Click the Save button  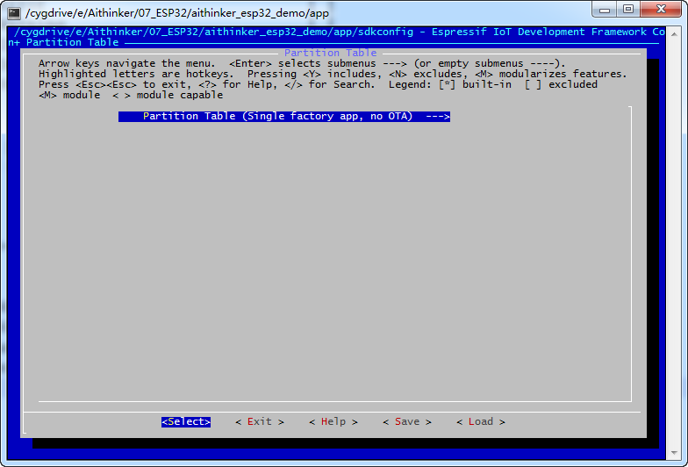(407, 421)
